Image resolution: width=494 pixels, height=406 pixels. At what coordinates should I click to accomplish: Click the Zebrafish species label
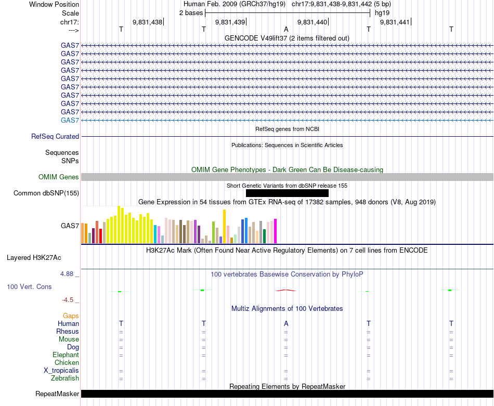pos(65,378)
